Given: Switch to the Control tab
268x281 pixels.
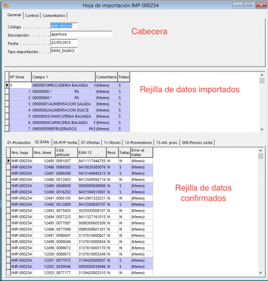Looking at the screenshot, I should coord(32,15).
